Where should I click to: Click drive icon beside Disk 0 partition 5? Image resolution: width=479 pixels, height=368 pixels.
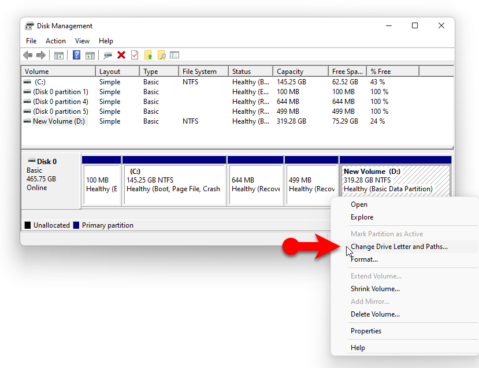[28, 111]
